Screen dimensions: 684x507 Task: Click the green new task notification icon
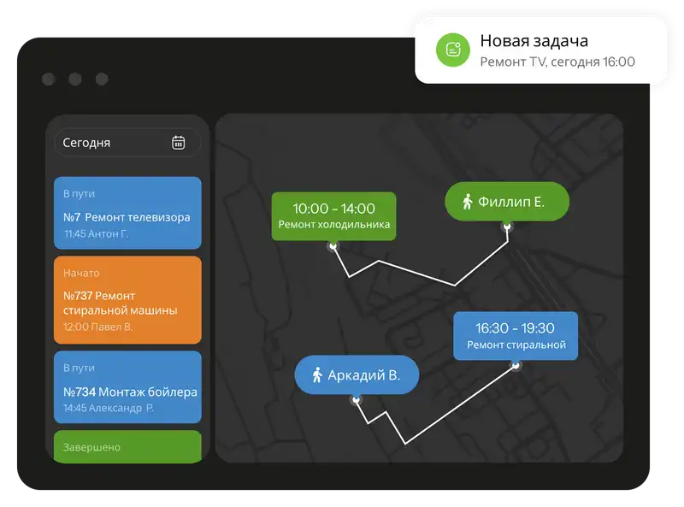[453, 50]
